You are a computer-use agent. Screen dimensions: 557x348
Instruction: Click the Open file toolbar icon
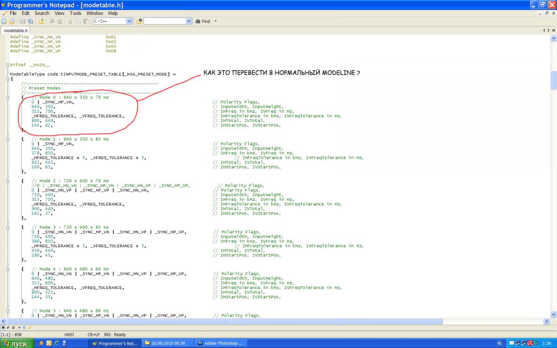tap(12, 21)
